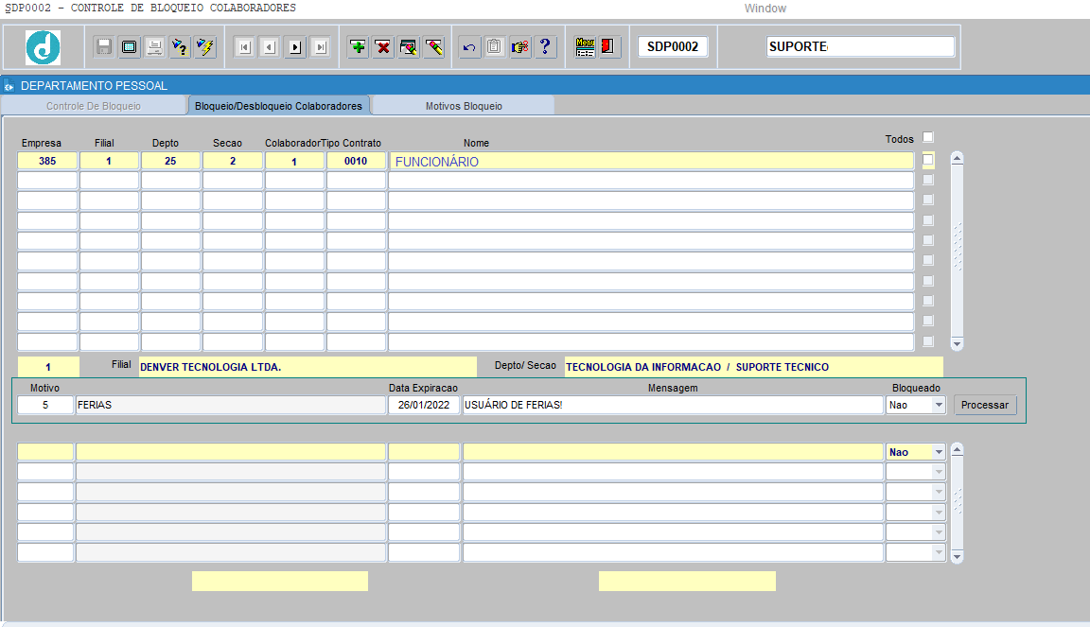Image resolution: width=1090 pixels, height=627 pixels.
Task: Click the clear record eraser icon
Action: [433, 46]
